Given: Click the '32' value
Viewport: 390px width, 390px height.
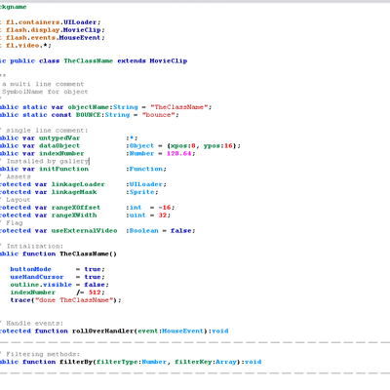Looking at the screenshot, I should click(163, 215).
